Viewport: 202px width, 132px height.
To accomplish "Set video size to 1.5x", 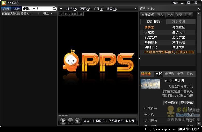I will 67,14.
